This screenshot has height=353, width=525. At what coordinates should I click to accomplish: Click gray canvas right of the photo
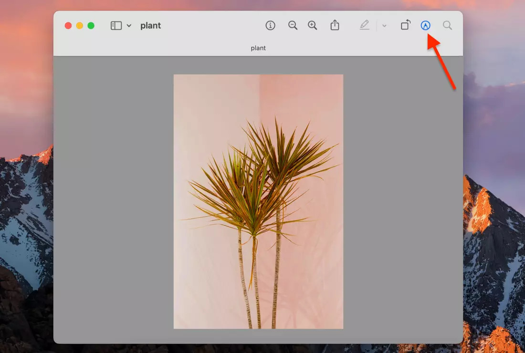coord(403,200)
